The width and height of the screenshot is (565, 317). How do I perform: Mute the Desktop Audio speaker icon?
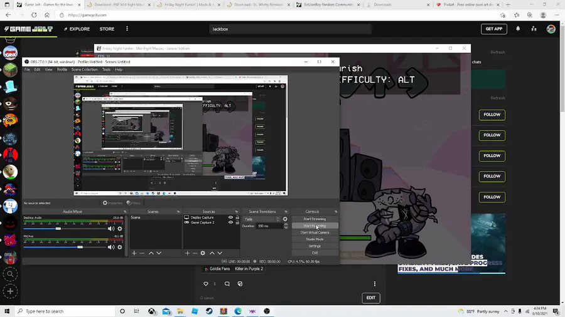[111, 229]
